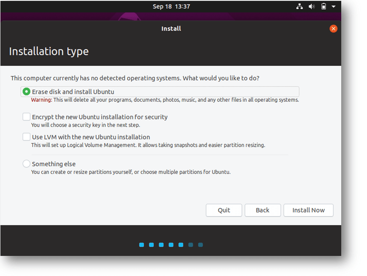The width and height of the screenshot is (367, 276).
Task: Close the Install window
Action: pos(333,29)
